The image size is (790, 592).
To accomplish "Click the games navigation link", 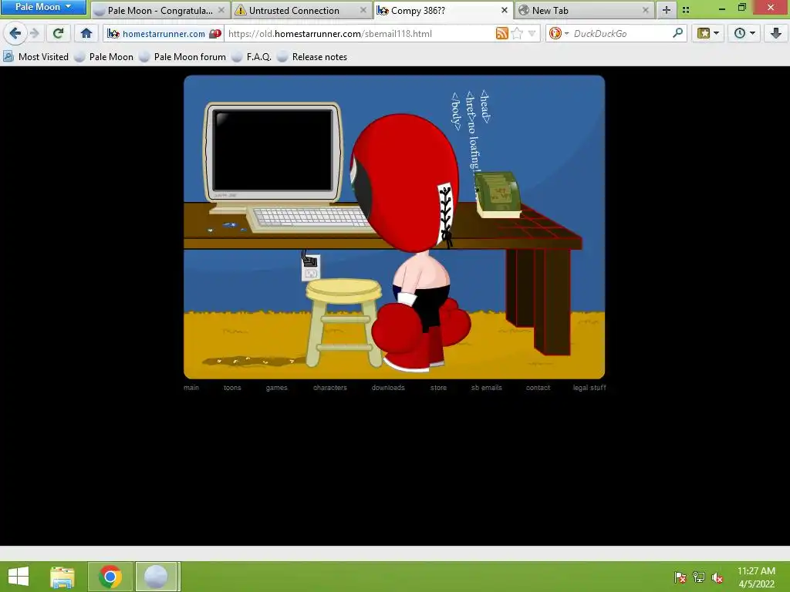I will click(277, 388).
